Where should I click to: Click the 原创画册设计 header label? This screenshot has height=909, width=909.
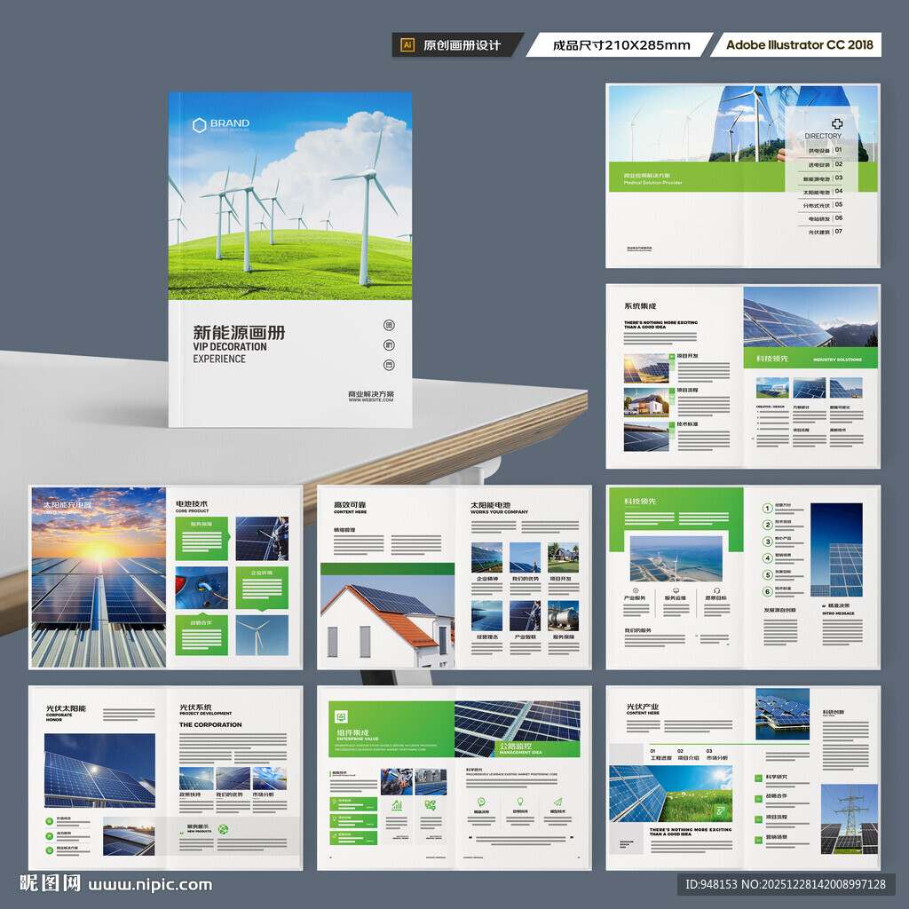click(x=462, y=45)
